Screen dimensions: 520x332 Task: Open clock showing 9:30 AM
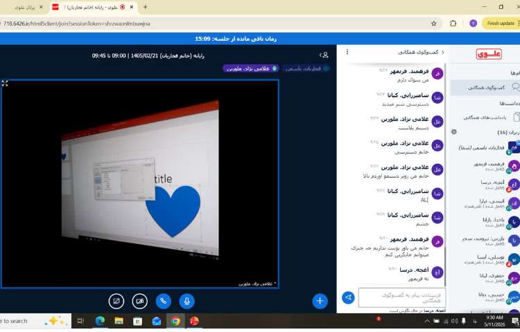point(494,321)
